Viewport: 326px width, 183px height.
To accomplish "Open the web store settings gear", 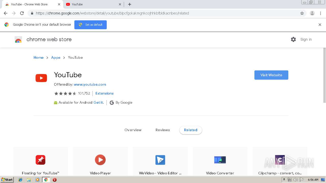I will pyautogui.click(x=293, y=39).
